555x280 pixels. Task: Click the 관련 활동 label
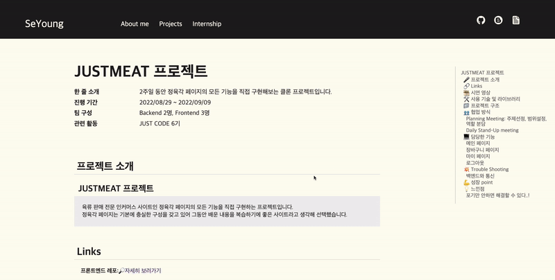coord(85,123)
